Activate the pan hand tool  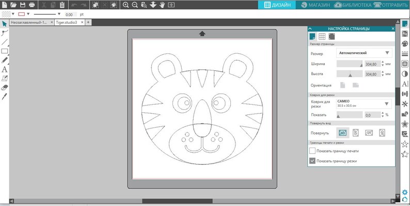pyautogui.click(x=162, y=5)
